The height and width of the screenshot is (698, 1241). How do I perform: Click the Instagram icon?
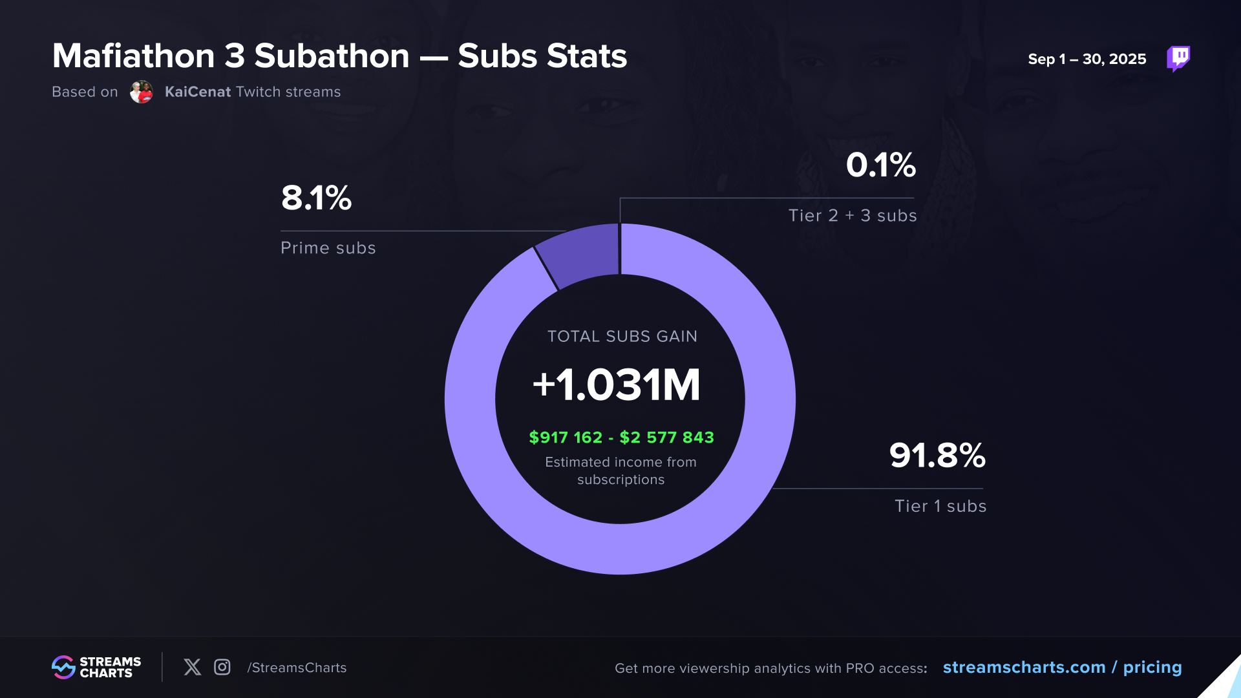(x=222, y=667)
